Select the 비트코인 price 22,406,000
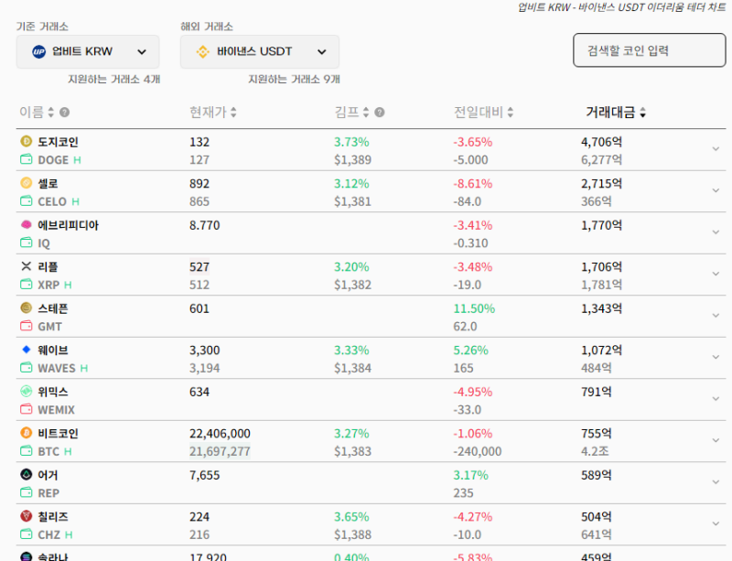The height and width of the screenshot is (561, 732). [220, 434]
